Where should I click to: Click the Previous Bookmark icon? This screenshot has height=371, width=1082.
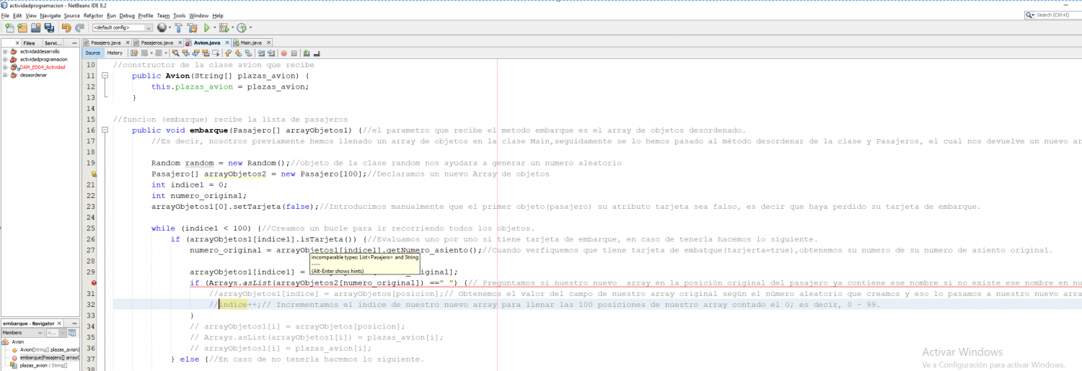click(228, 53)
